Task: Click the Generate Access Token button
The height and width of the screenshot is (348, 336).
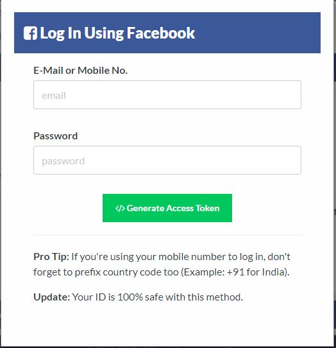Action: tap(167, 208)
